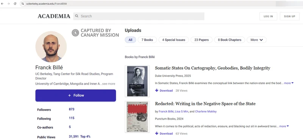The width and height of the screenshot is (303, 140).
Task: Click the browser address bar URL
Action: (47, 4)
